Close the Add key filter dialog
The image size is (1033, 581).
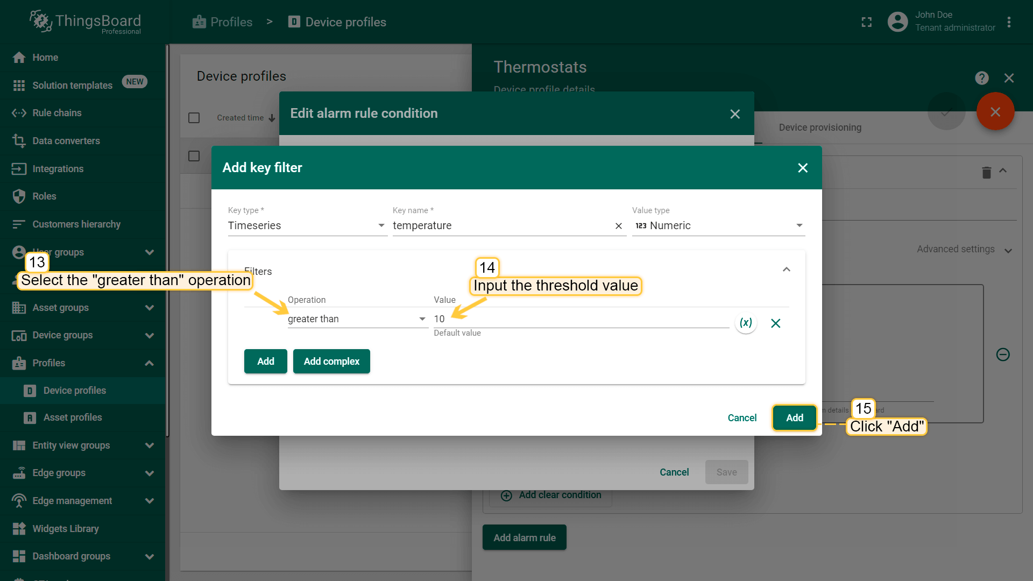[803, 168]
